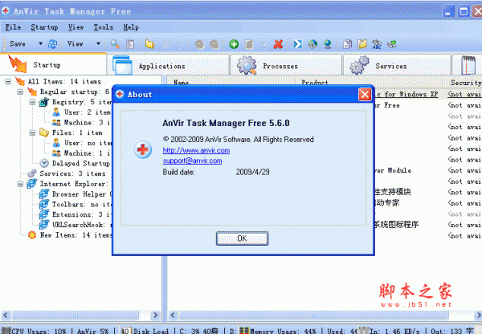The width and height of the screenshot is (482, 334).
Task: Click the globe on stand toolbar icon
Action: click(x=328, y=44)
